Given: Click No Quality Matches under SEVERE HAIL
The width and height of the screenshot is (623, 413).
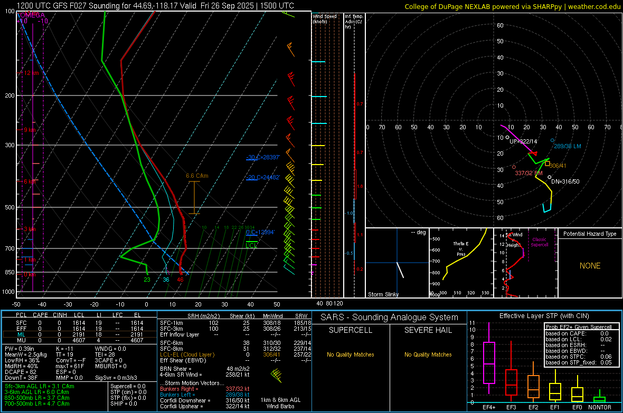Looking at the screenshot, I should pyautogui.click(x=428, y=354).
